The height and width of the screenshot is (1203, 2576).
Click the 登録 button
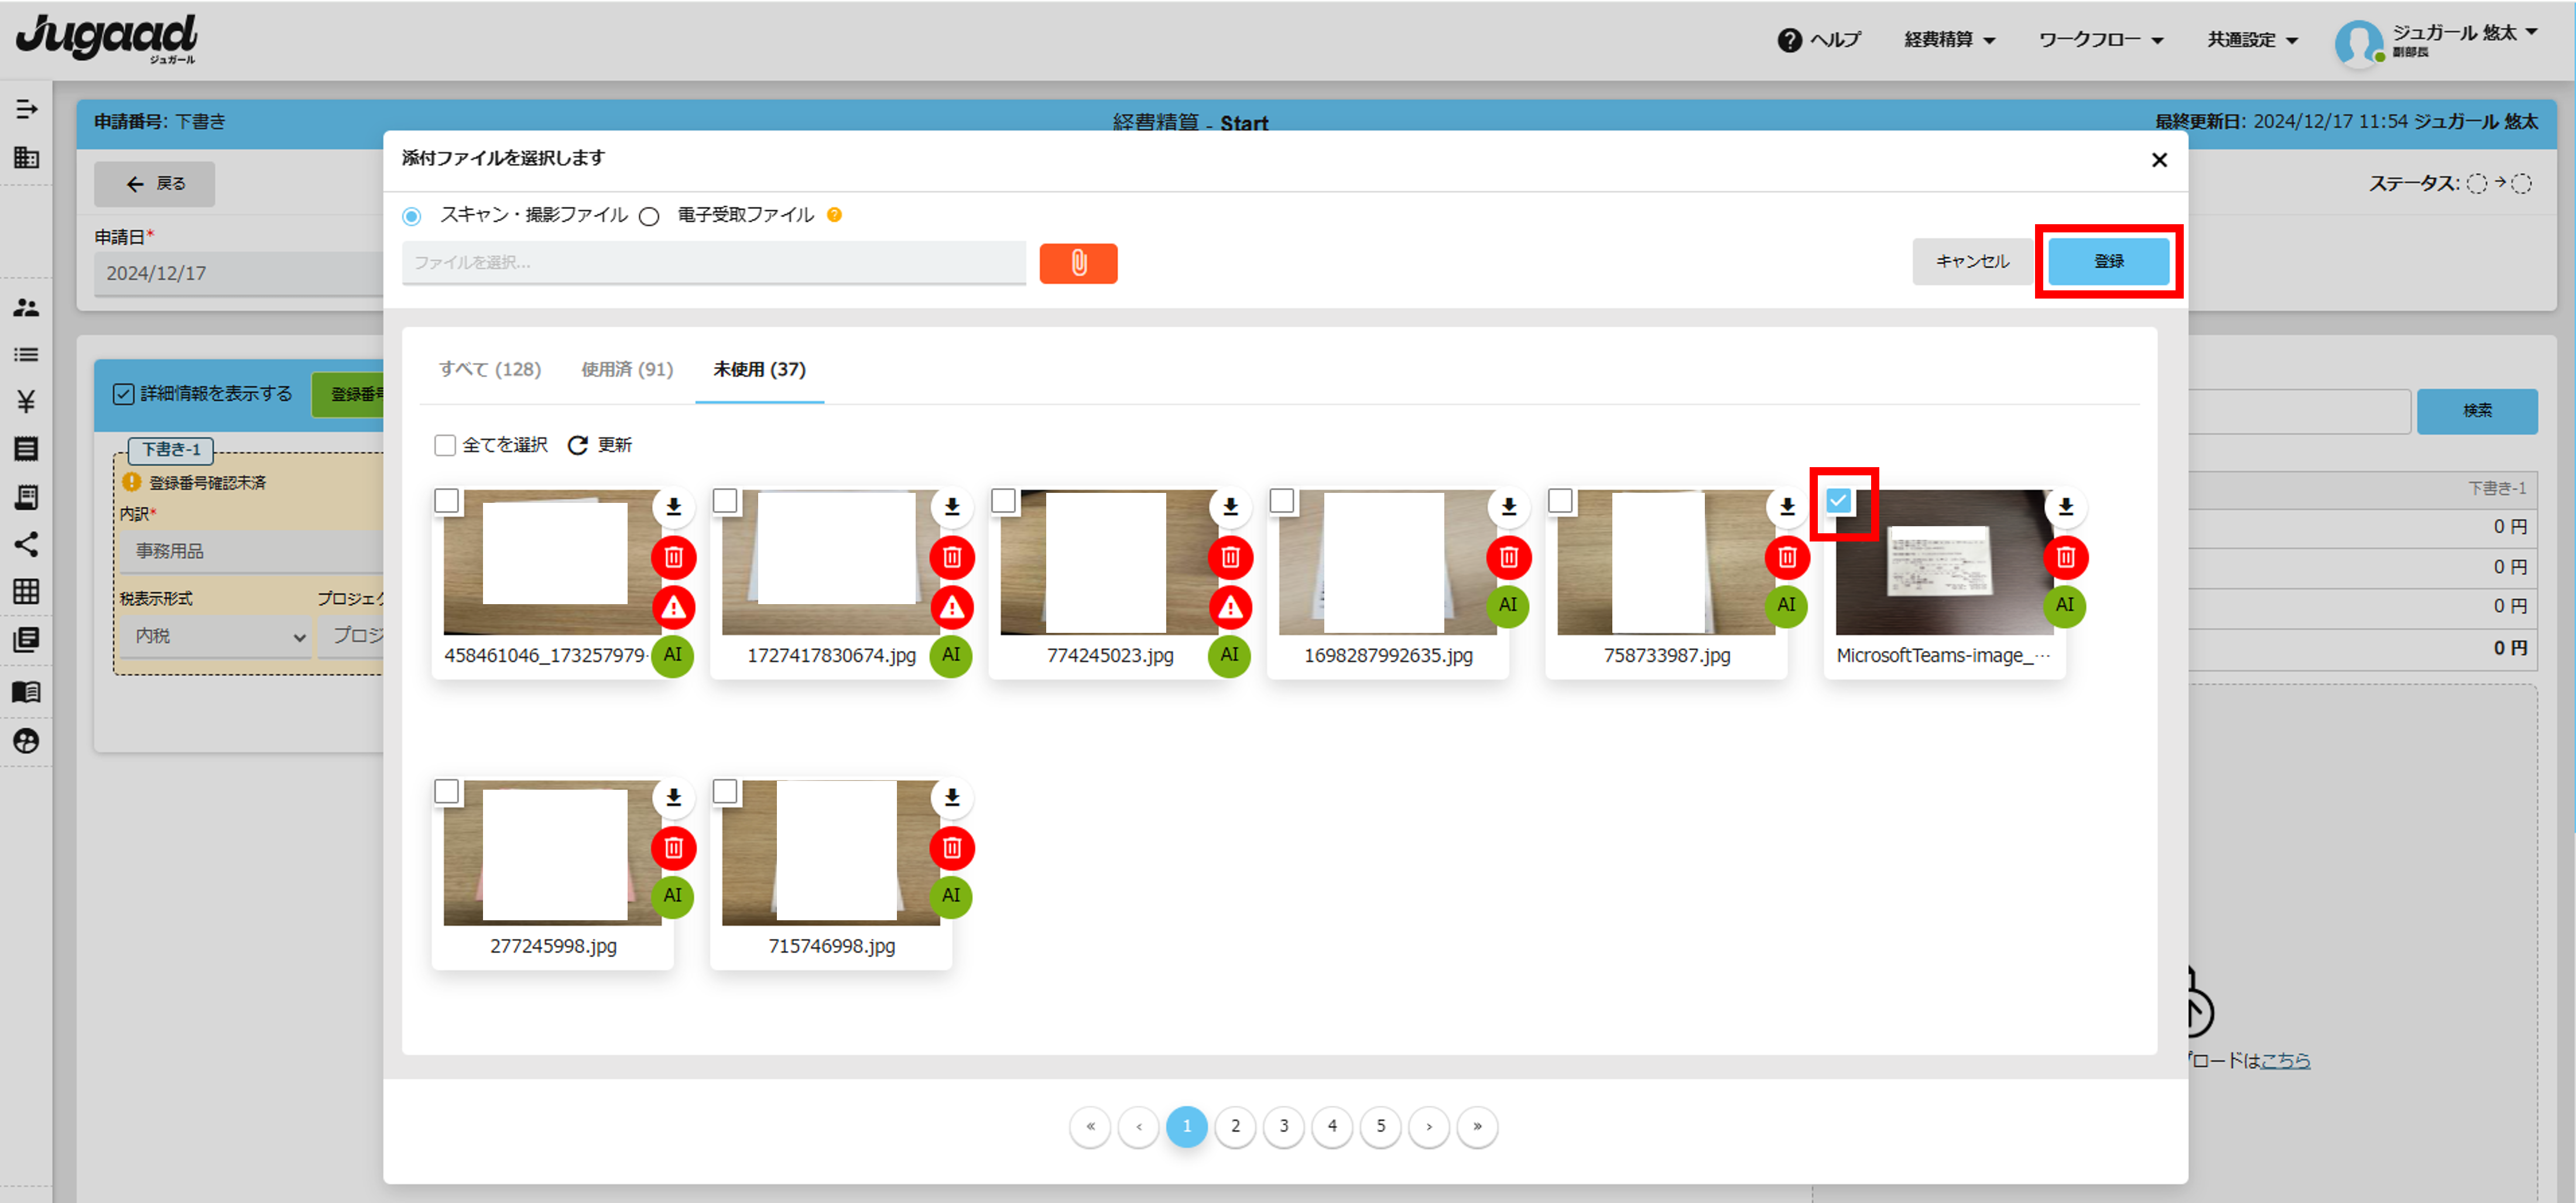click(2108, 261)
